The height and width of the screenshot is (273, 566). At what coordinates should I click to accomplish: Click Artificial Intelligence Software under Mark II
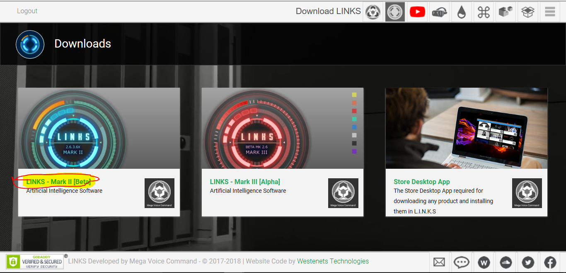64,191
